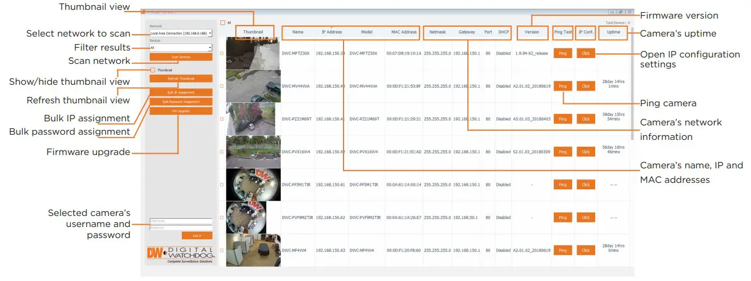Check the All devices checkbox
The height and width of the screenshot is (281, 751).
(222, 23)
